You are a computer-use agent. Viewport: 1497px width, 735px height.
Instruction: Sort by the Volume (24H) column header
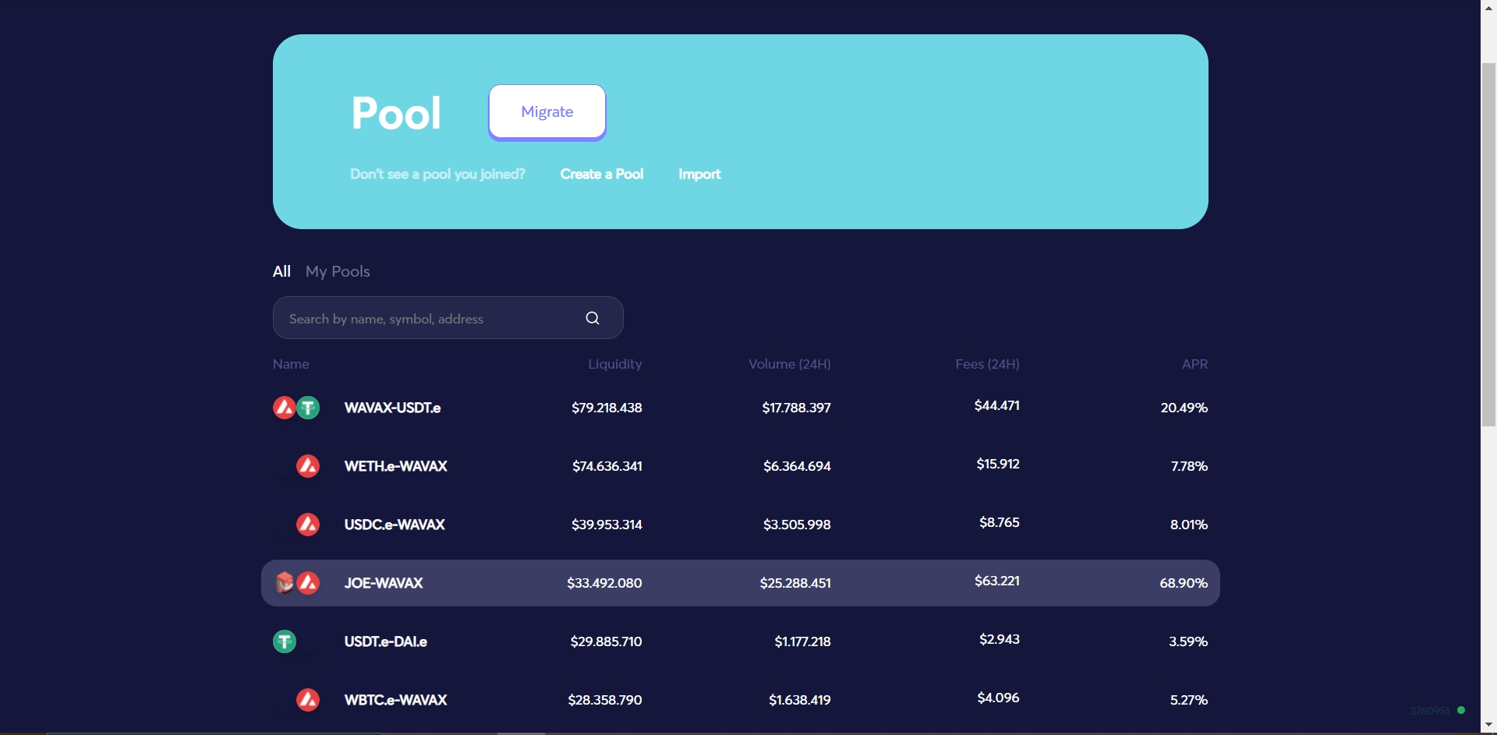point(790,364)
